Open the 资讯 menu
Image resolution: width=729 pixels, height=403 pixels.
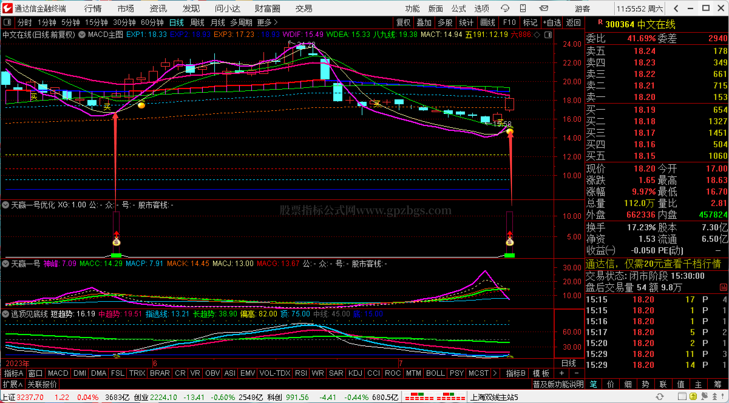point(158,8)
